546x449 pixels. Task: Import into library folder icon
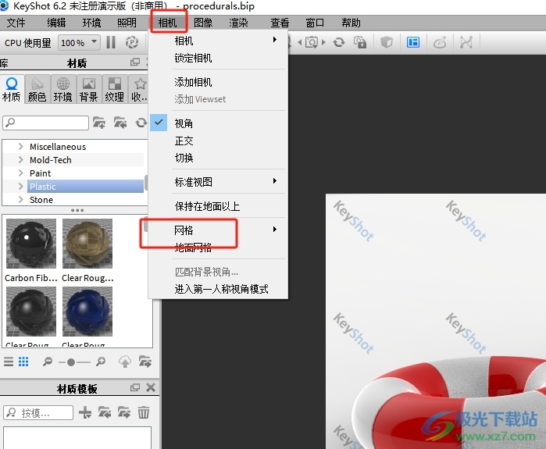[120, 123]
